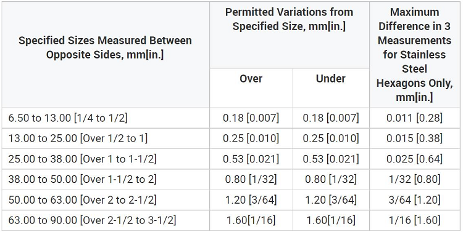Click the 'Over' column header

coord(251,79)
